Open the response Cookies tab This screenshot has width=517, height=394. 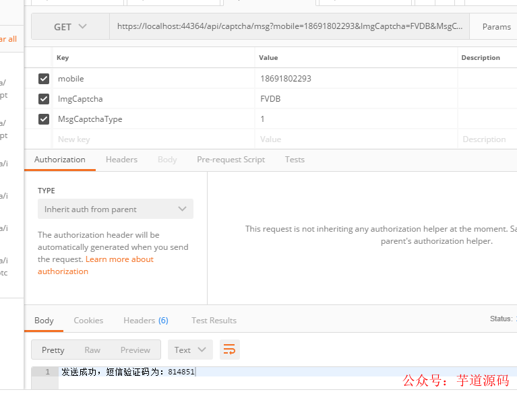tap(88, 321)
